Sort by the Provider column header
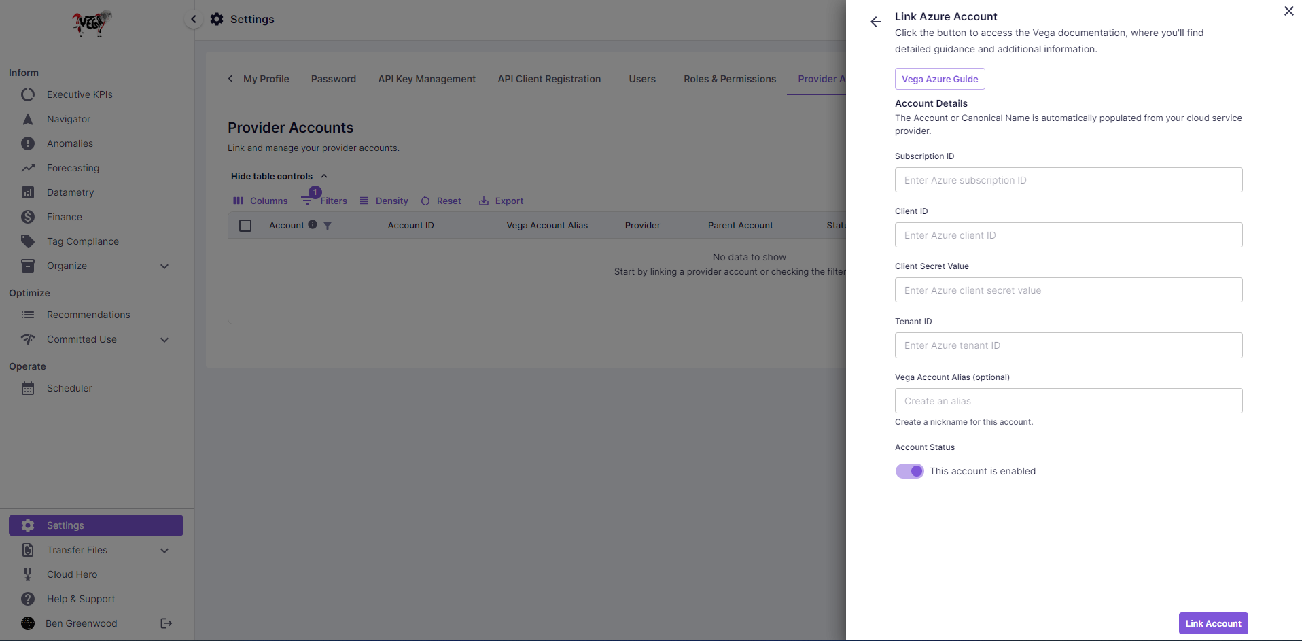This screenshot has width=1302, height=641. pos(642,226)
